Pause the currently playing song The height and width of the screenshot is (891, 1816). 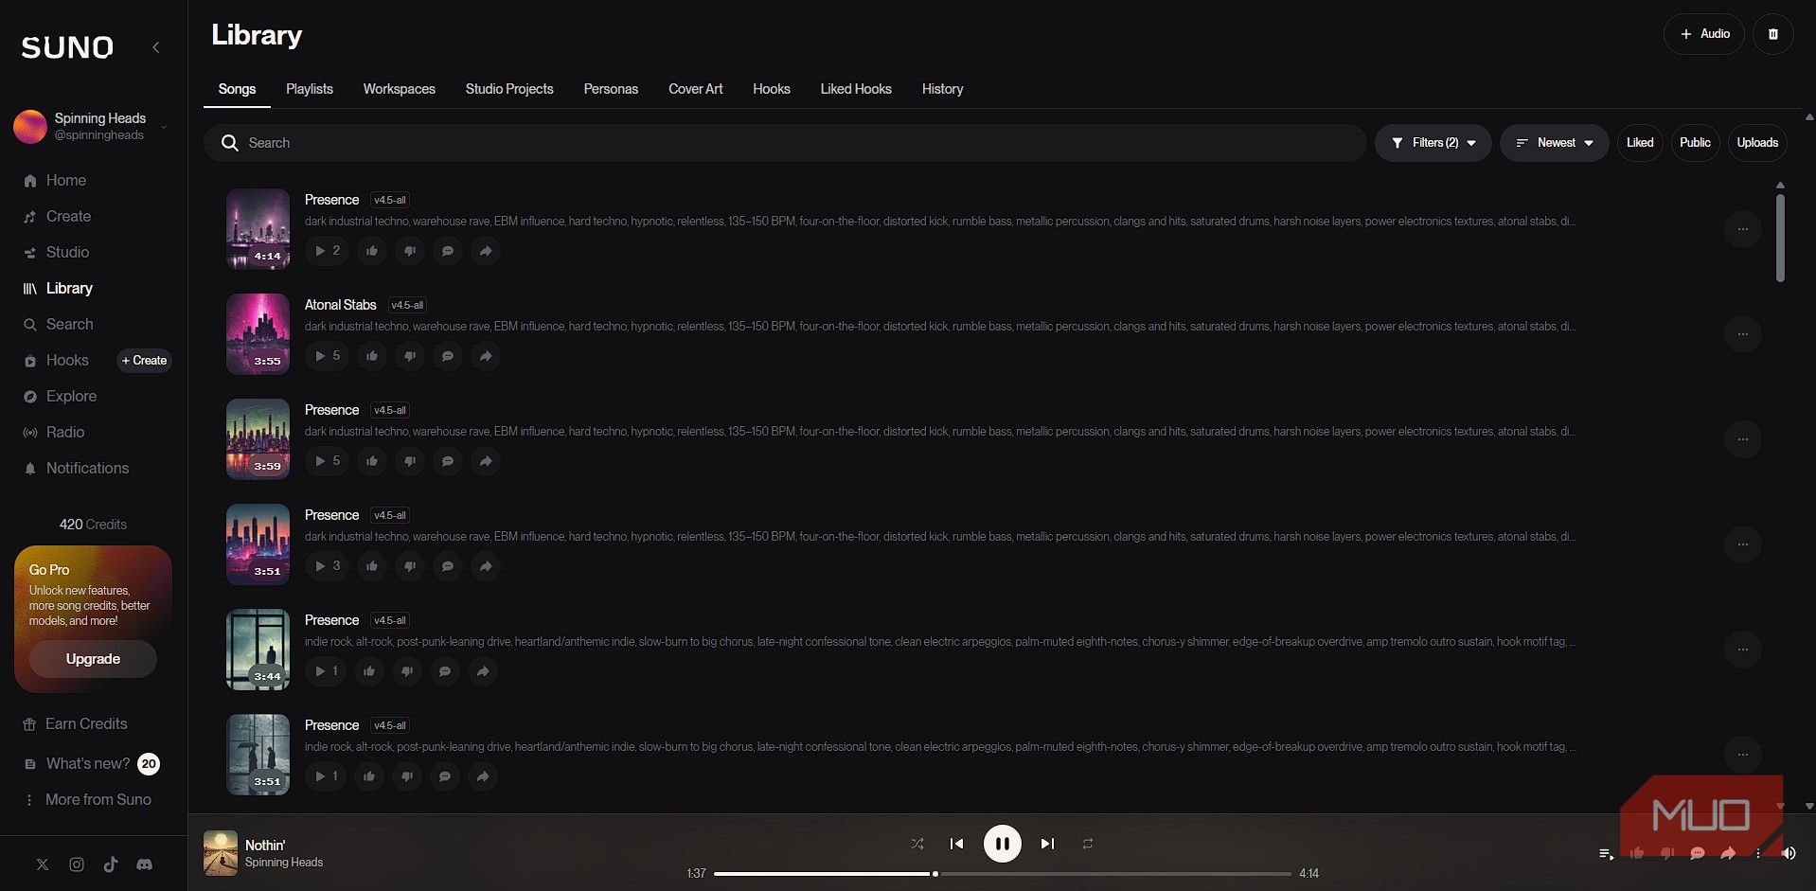click(x=1002, y=844)
